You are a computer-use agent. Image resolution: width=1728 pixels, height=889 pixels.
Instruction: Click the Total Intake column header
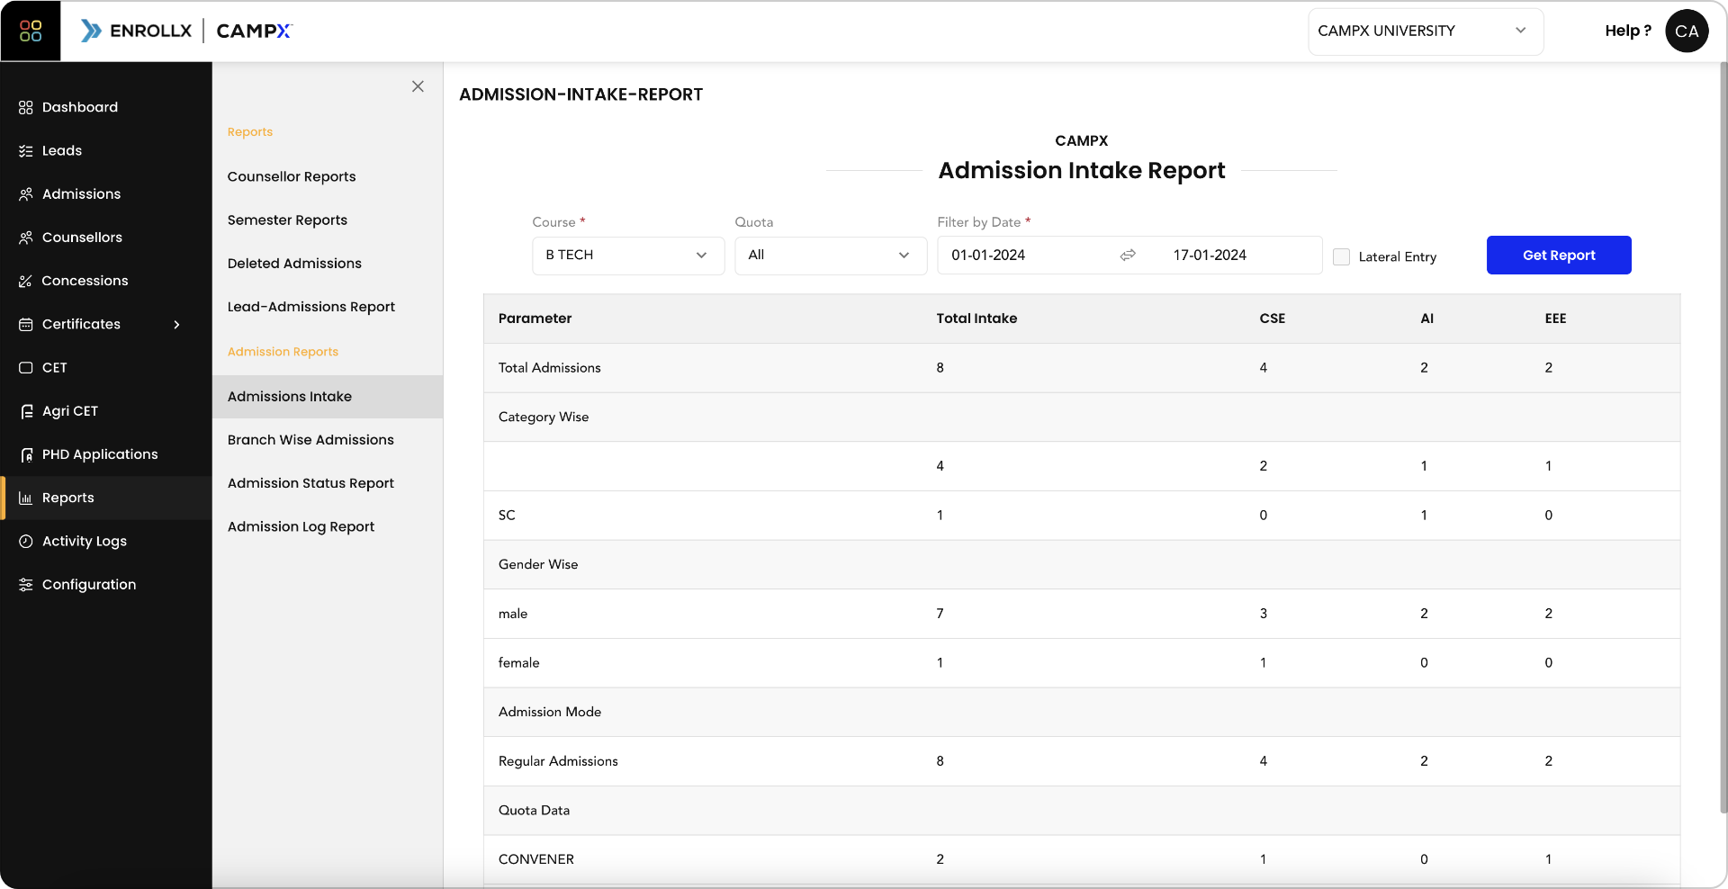976,319
